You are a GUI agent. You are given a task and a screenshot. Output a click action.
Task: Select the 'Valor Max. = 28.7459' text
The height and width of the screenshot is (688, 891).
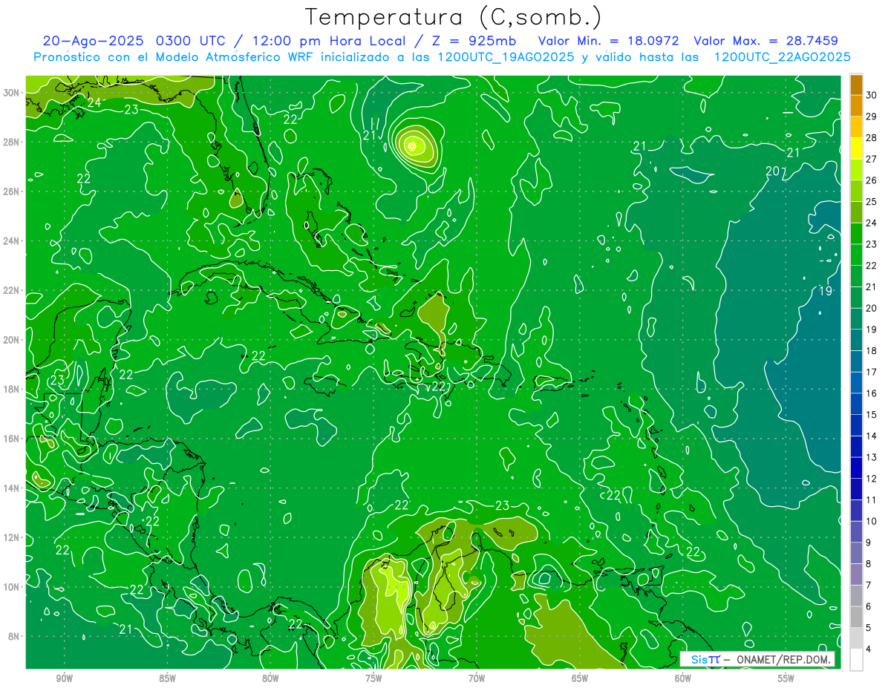(x=766, y=41)
